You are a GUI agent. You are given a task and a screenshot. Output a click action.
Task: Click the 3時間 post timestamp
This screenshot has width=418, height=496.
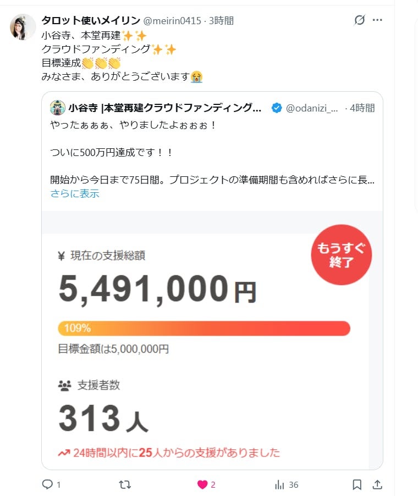tap(222, 21)
